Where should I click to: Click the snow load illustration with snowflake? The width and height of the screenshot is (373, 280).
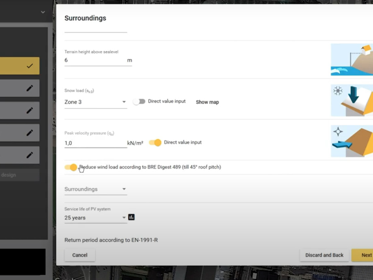[352, 101]
